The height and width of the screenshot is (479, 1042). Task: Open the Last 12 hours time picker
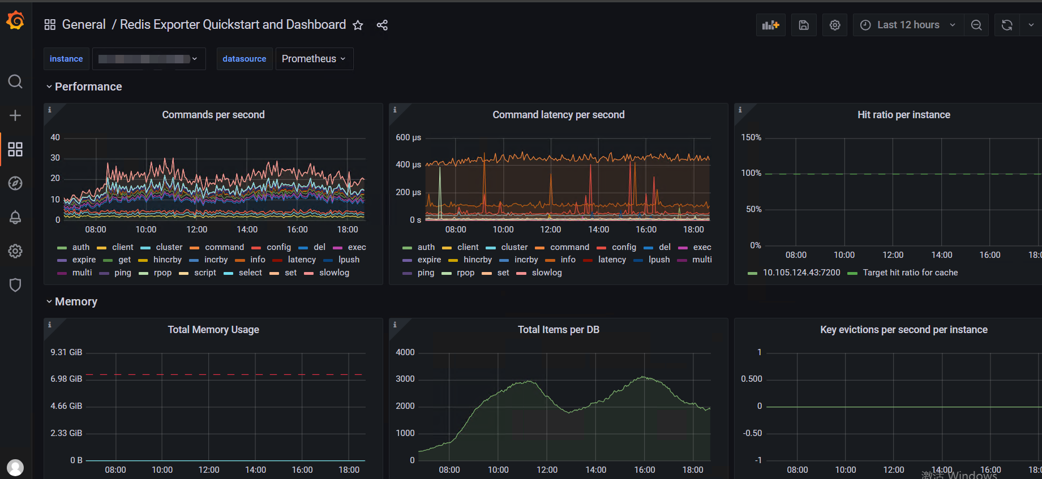tap(908, 25)
